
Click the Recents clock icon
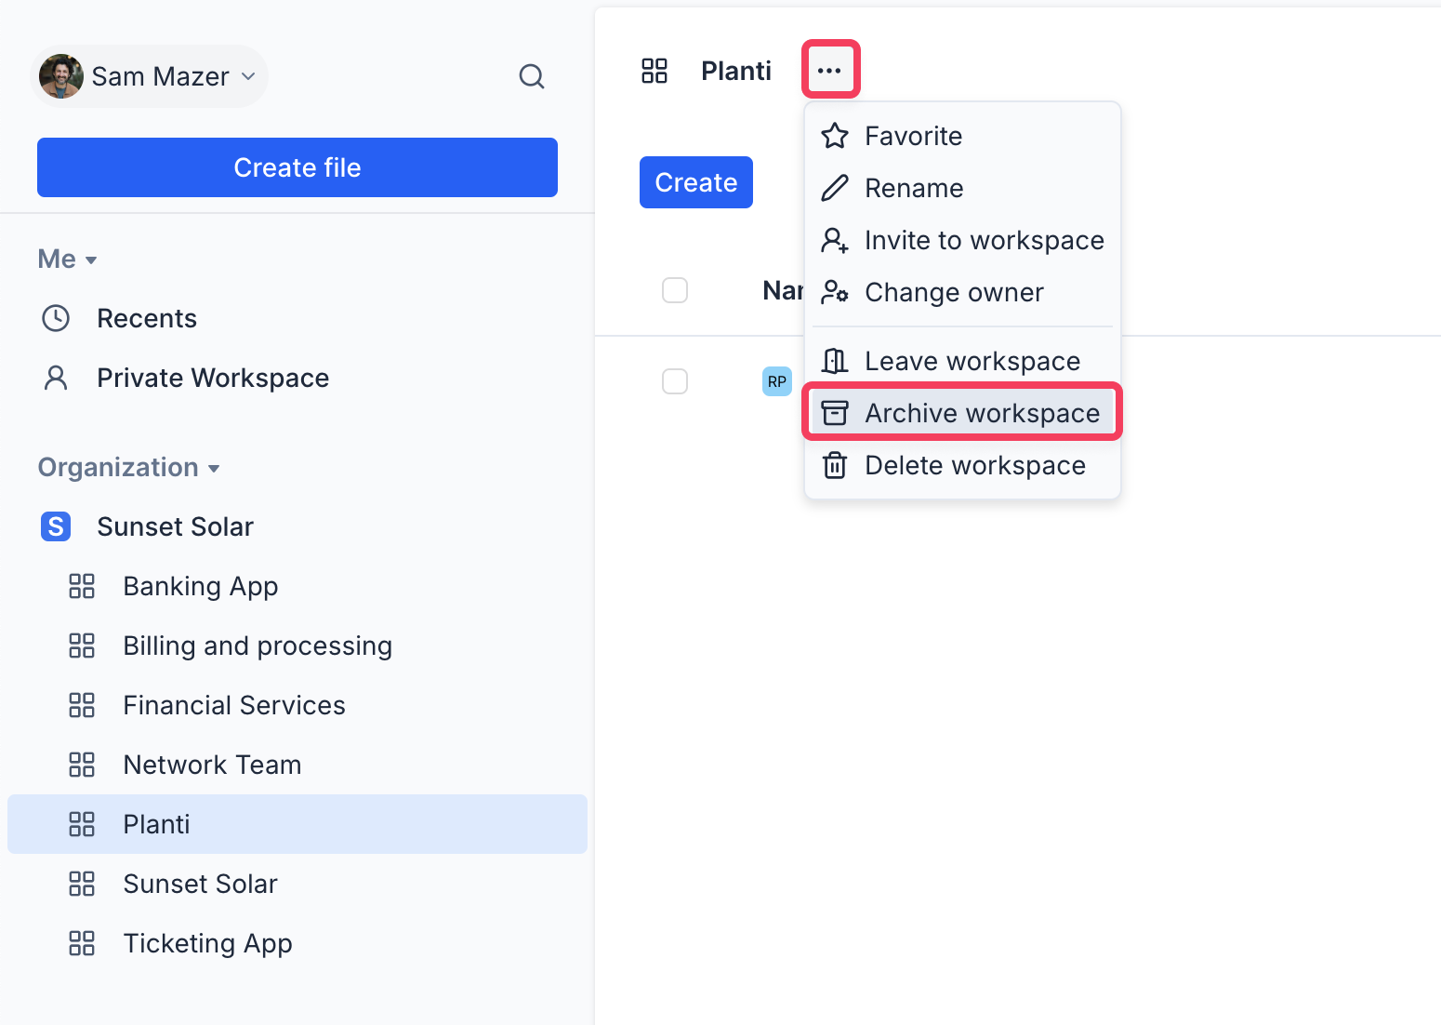pyautogui.click(x=56, y=318)
